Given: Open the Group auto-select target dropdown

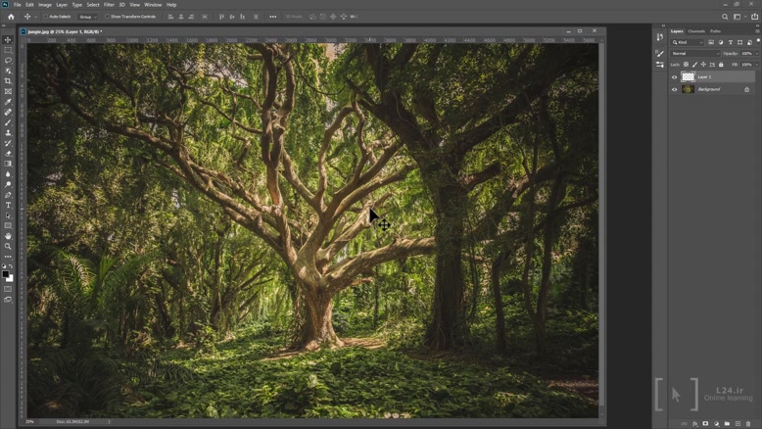Looking at the screenshot, I should (87, 17).
